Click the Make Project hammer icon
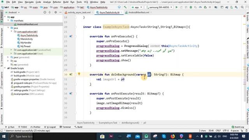The width and height of the screenshot is (249, 140). (x=125, y=7)
